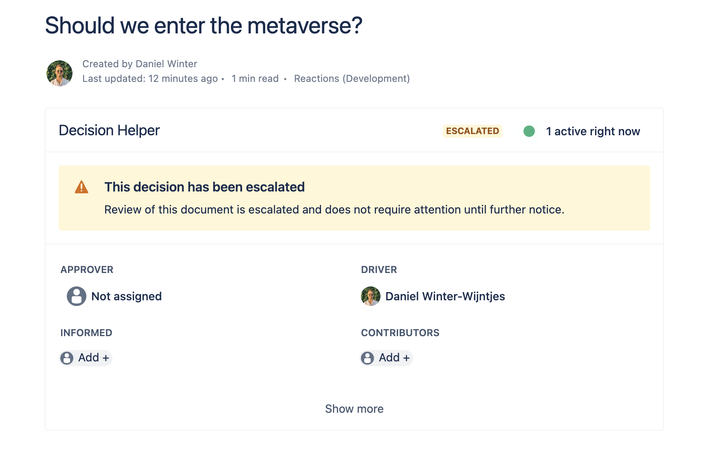The width and height of the screenshot is (708, 449).
Task: Click the Decision Helper panel title
Action: coord(109,130)
